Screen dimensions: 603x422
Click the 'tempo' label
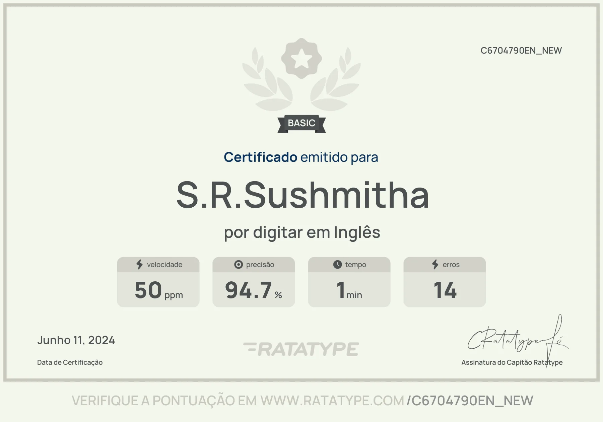[x=355, y=265]
